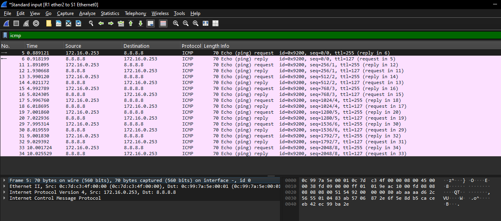Open capture options gear icon
Image resolution: width=501 pixels, height=221 pixels.
(36, 23)
